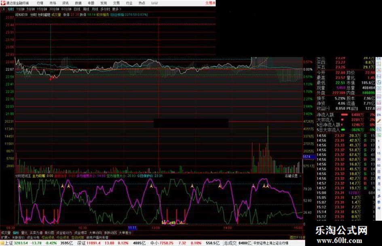Select the 大单动向 tab
382x246 pixels.
click(95, 233)
